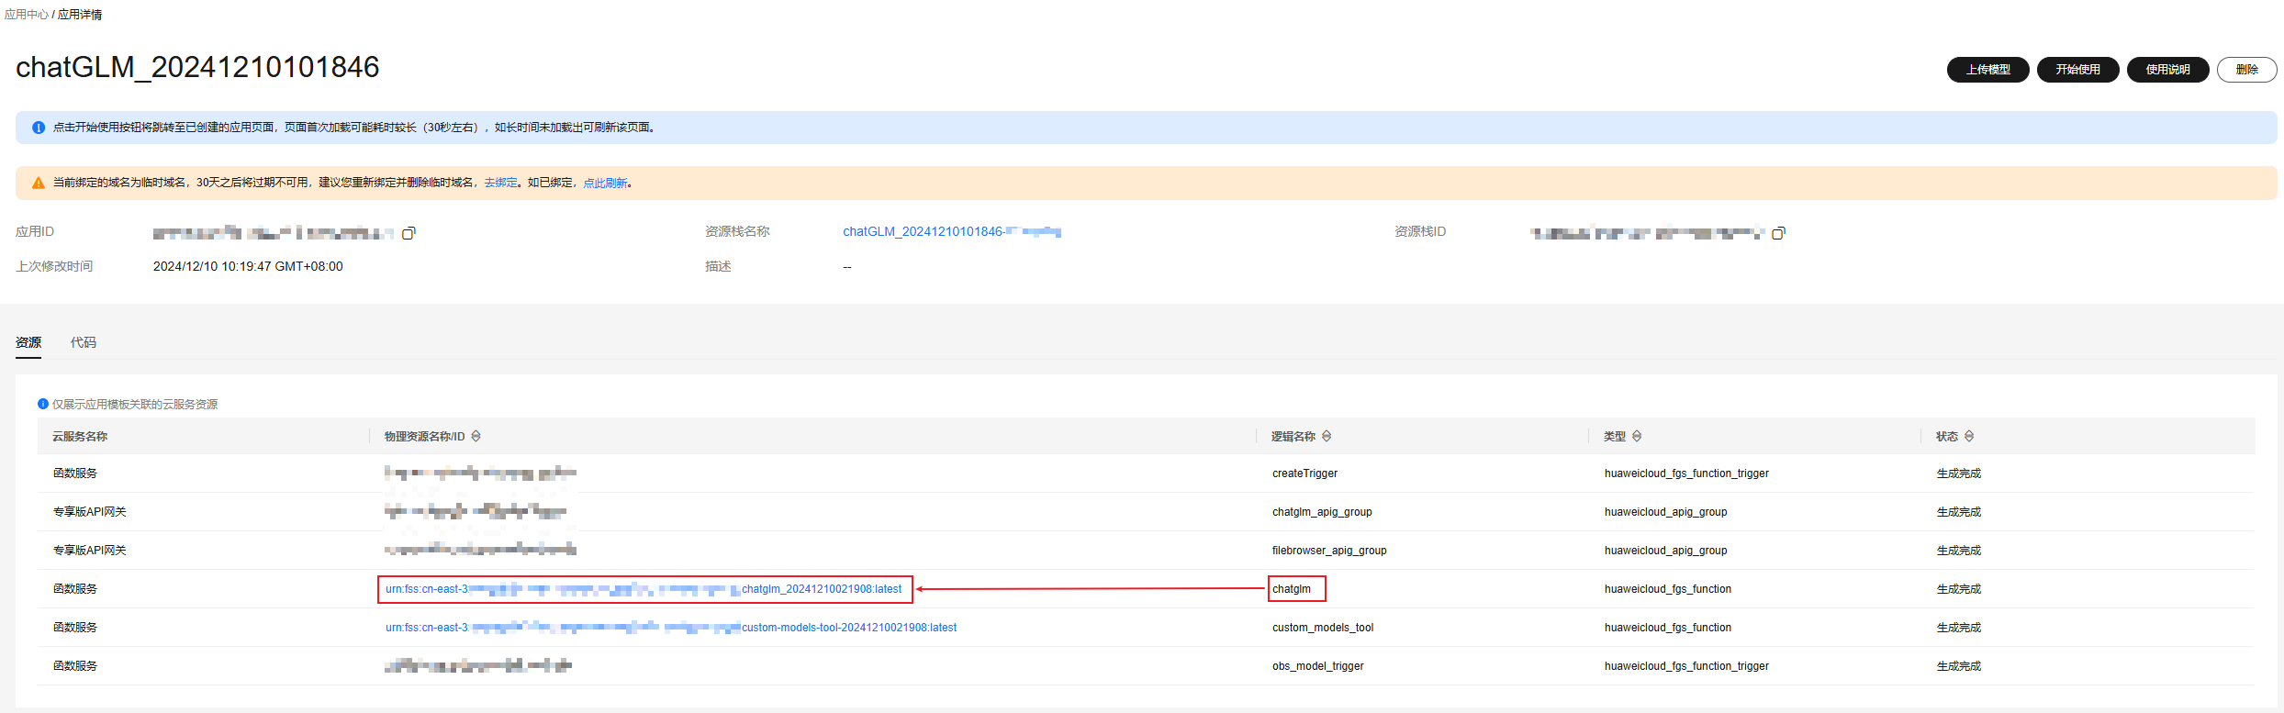Click the blue info icon in notice banner

click(39, 128)
